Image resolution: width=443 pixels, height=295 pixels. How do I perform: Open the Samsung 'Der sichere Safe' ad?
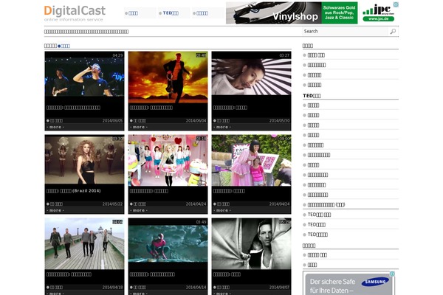(x=348, y=283)
